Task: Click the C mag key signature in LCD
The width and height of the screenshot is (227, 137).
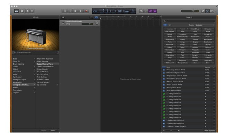Action: pos(126,11)
